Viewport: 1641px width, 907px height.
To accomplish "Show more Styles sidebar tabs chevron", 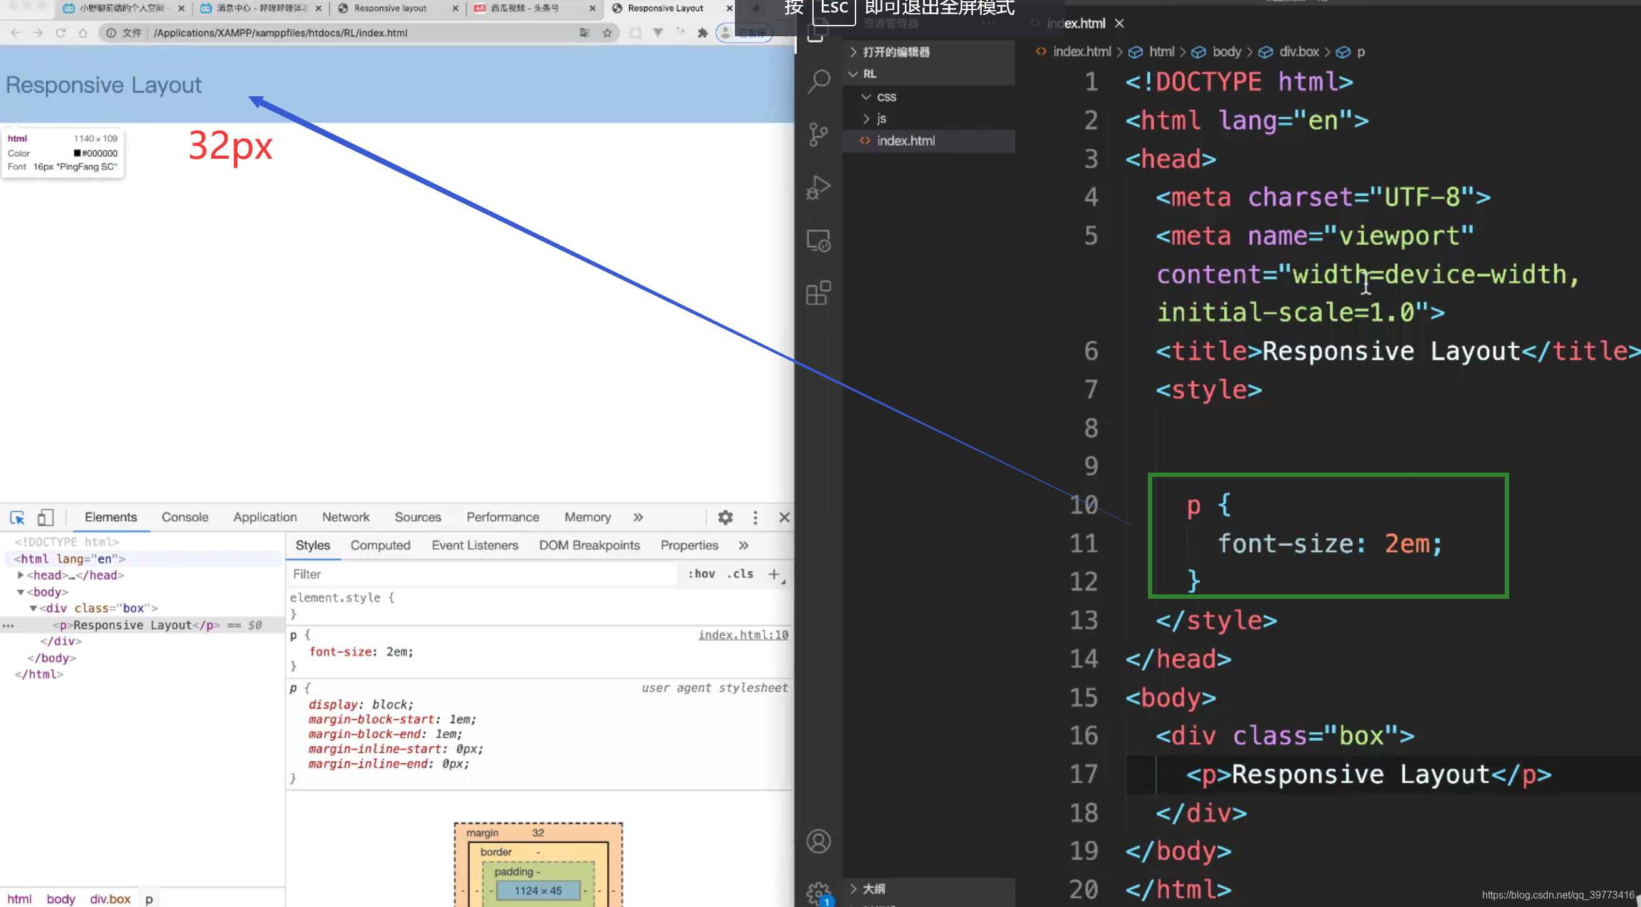I will [x=744, y=545].
